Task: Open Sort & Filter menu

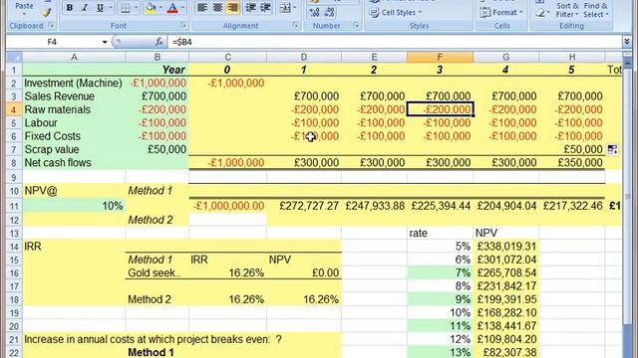Action: tap(567, 10)
